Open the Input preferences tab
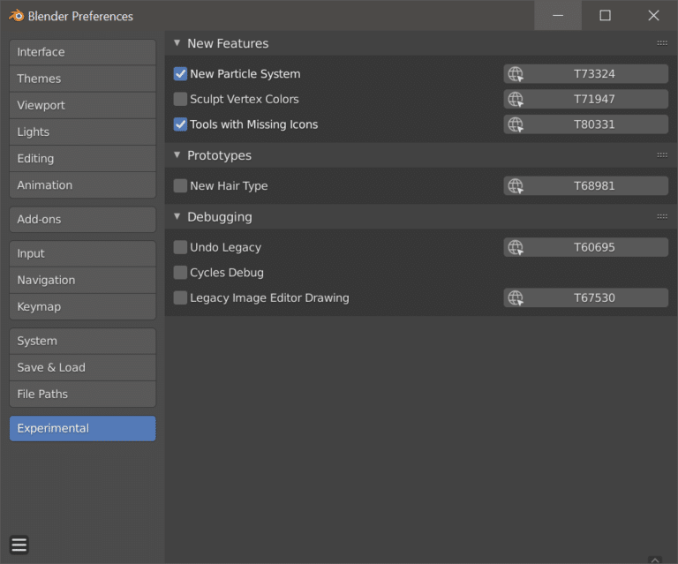This screenshot has height=564, width=678. click(83, 253)
